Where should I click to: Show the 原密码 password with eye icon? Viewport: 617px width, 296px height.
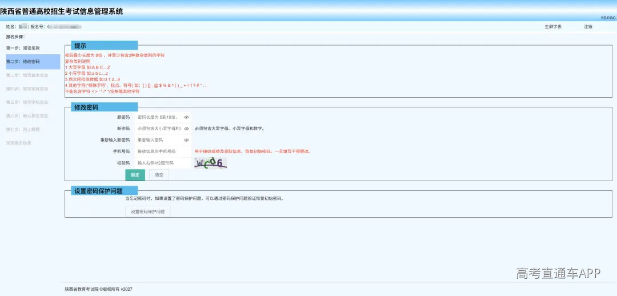point(186,117)
